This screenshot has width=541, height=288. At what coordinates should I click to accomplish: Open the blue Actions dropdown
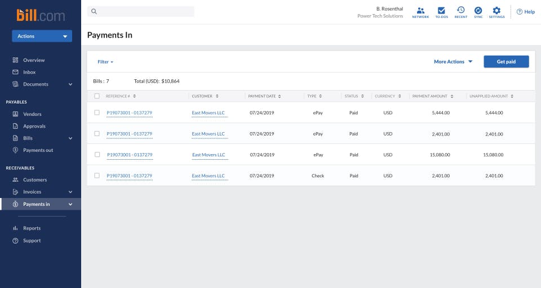[x=42, y=36]
